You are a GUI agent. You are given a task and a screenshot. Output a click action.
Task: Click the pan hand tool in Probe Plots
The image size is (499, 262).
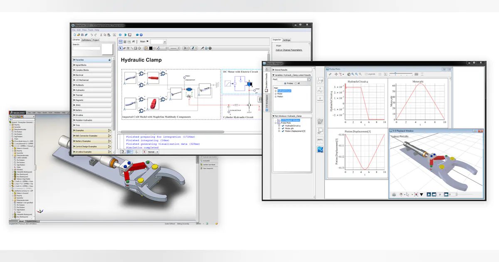tap(348, 74)
